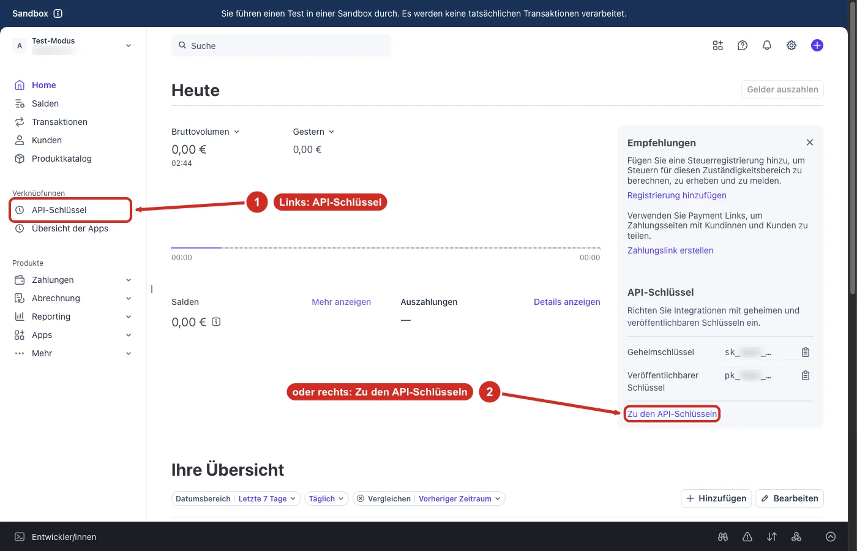Copy the secret key sk_ to clipboard

806,352
